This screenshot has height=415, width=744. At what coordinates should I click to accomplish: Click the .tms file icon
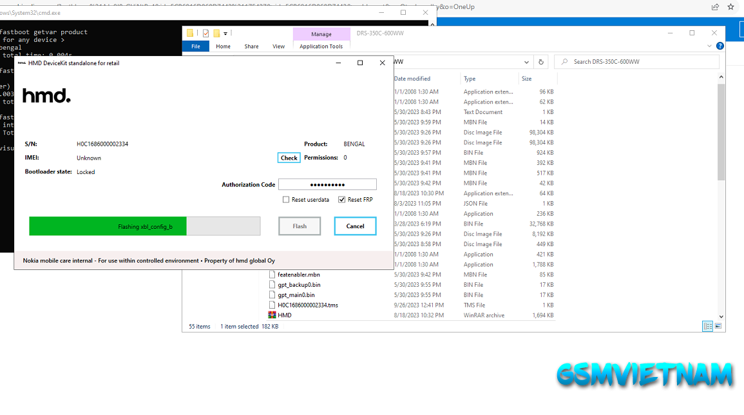point(272,305)
